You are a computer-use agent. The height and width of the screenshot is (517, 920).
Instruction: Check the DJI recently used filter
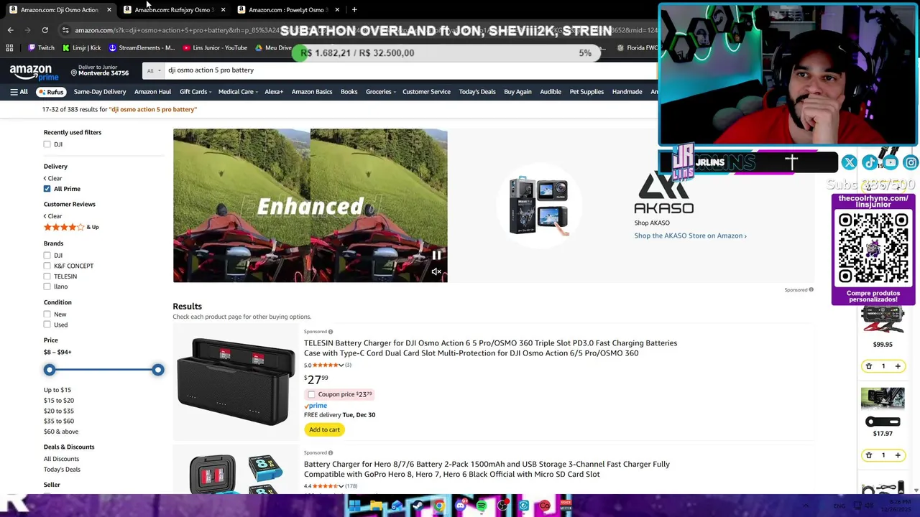(47, 144)
